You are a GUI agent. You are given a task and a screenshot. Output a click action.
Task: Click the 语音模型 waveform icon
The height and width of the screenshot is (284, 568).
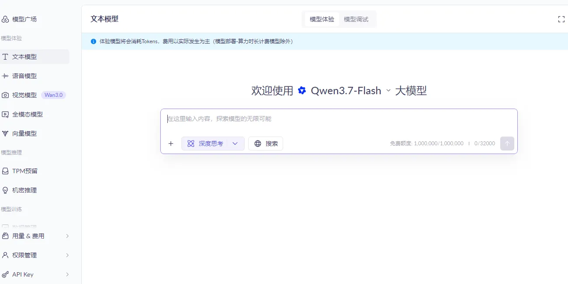coord(5,76)
